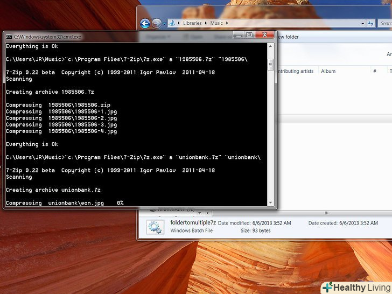392x294 pixels.
Task: Open the recent pages dropdown arrow
Action: coord(164,24)
